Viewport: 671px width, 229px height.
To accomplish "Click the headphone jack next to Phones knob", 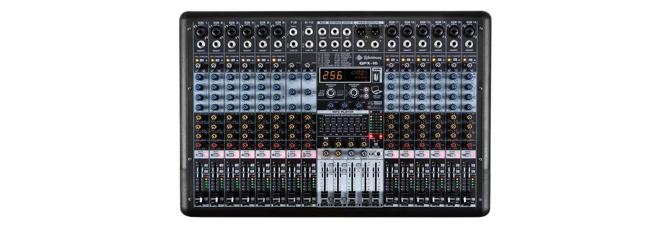I will 377,154.
